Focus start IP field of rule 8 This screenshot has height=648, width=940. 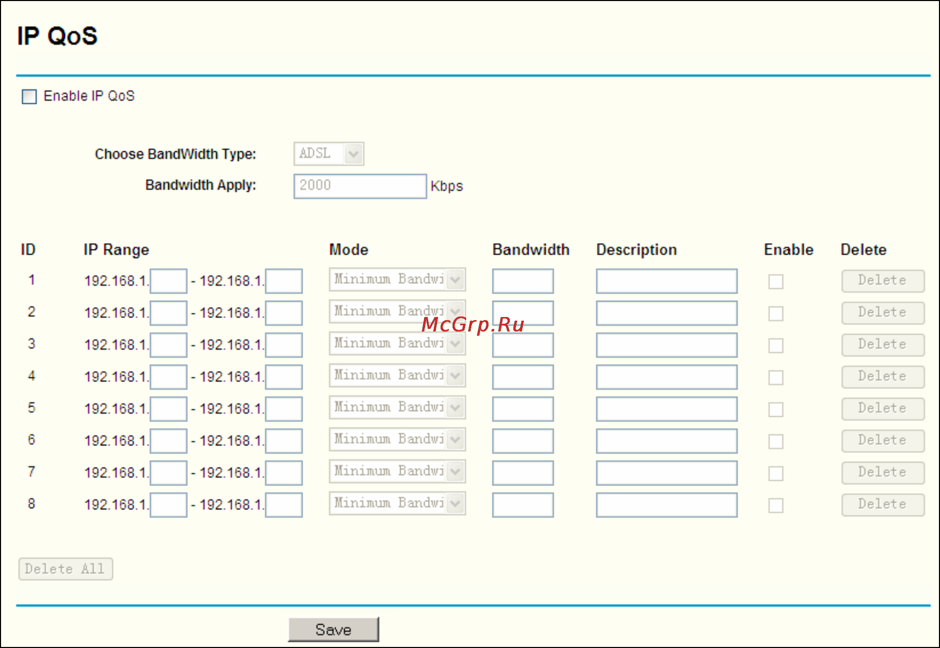168,505
